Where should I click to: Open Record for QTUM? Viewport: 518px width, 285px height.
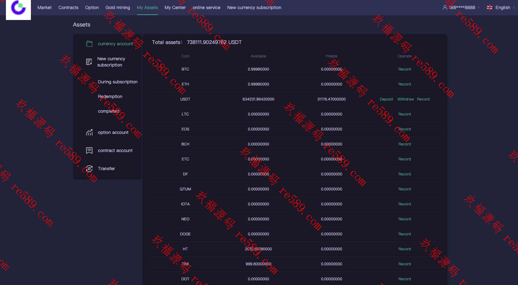coord(404,189)
